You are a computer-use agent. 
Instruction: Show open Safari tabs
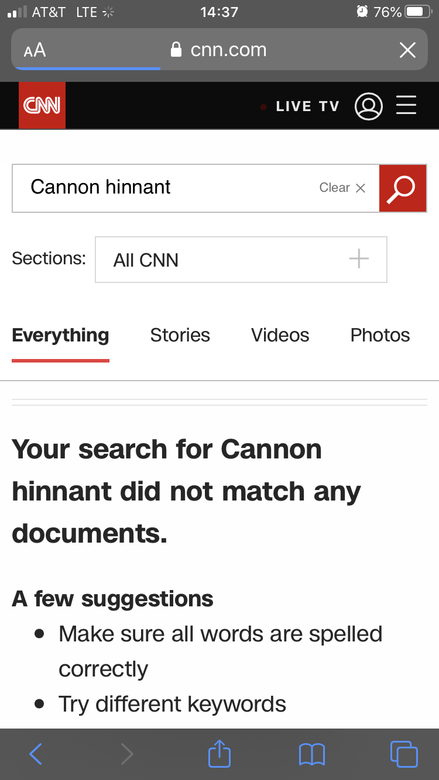pos(403,754)
